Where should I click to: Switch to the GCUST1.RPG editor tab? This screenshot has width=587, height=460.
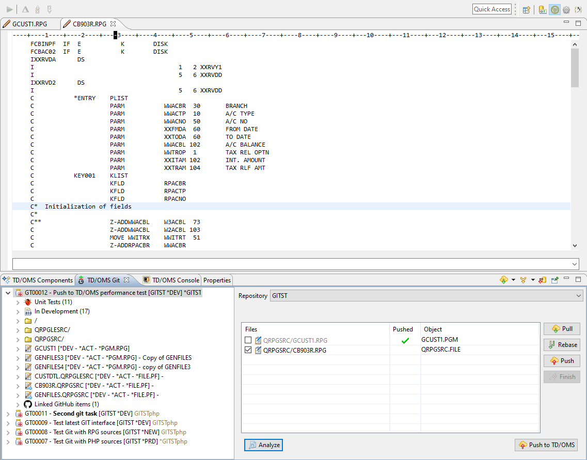pos(29,24)
